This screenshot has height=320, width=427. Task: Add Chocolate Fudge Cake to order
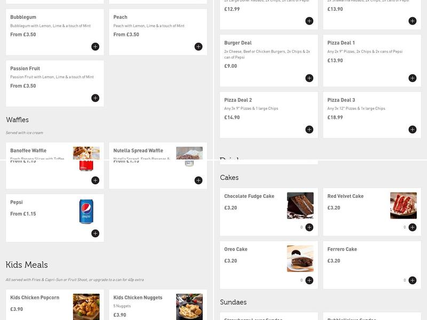[x=309, y=227]
